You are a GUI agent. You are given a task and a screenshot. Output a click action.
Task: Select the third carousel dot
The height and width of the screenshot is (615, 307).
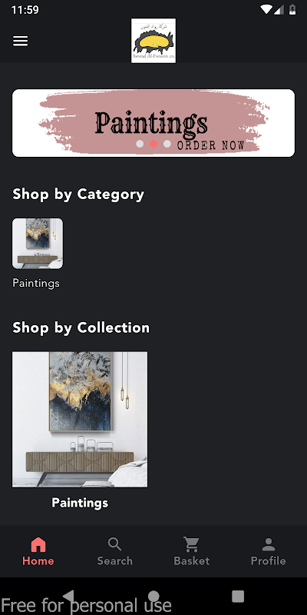167,144
